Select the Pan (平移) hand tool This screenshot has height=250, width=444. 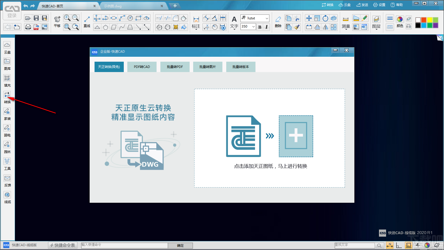(x=57, y=21)
